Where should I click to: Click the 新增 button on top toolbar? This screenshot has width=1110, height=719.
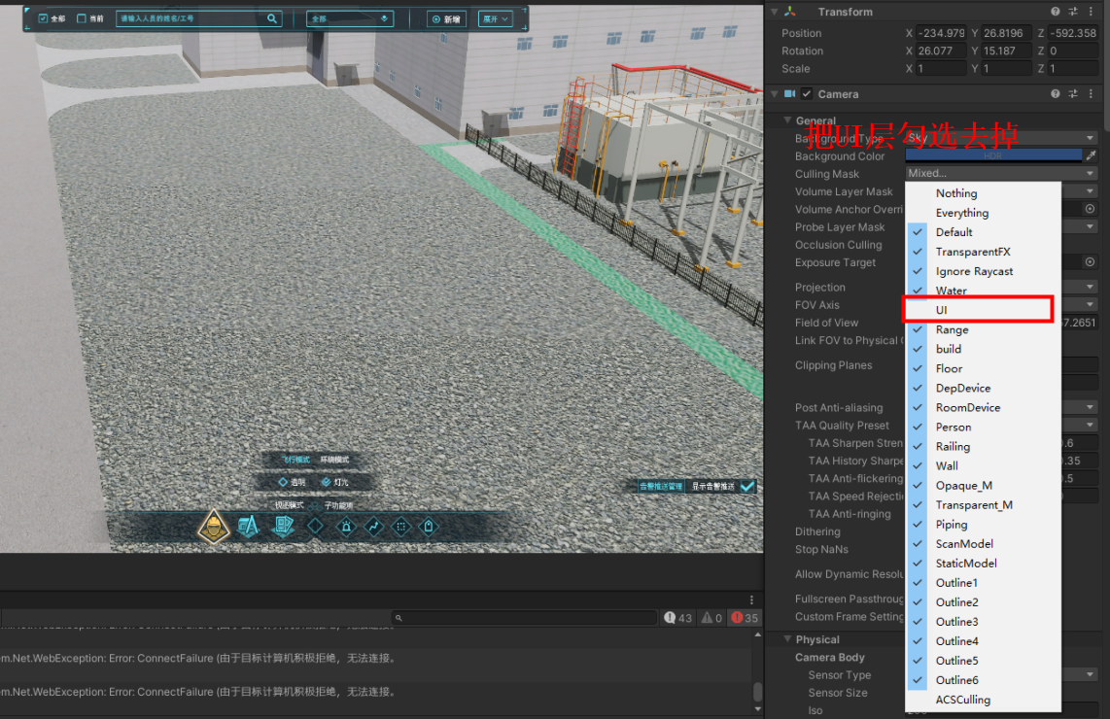(445, 17)
